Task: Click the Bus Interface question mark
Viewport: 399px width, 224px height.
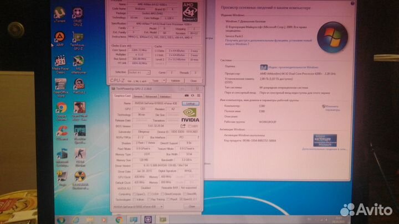Action: pyautogui.click(x=198, y=137)
